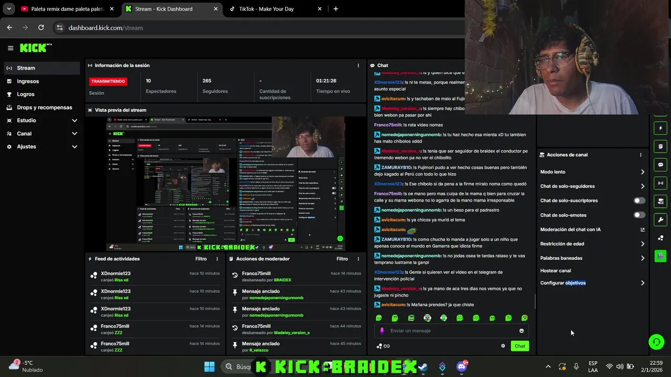The height and width of the screenshot is (377, 671).
Task: Click the Kick logo in header
Action: tap(36, 48)
